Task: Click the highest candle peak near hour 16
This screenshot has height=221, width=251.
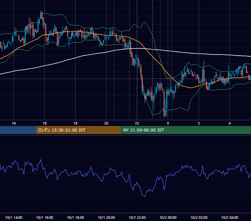Action: 41,14
